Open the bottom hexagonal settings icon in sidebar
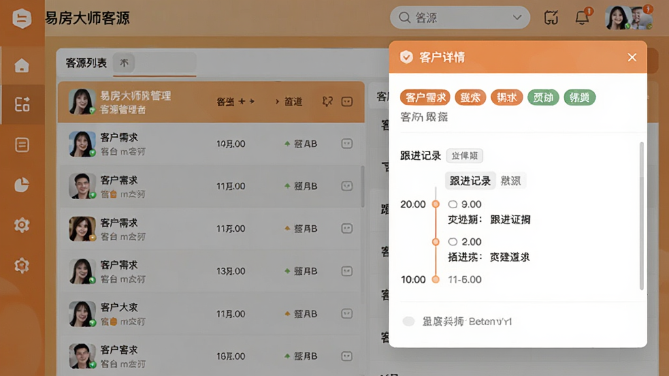This screenshot has width=669, height=376. click(x=22, y=265)
